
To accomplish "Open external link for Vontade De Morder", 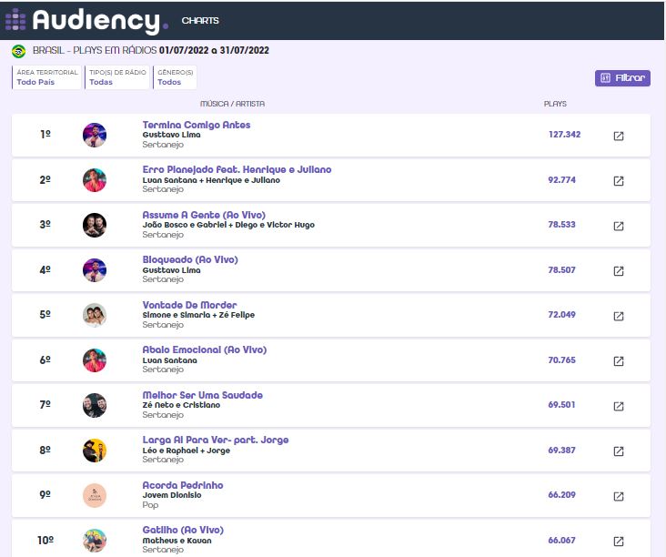I will tap(619, 316).
